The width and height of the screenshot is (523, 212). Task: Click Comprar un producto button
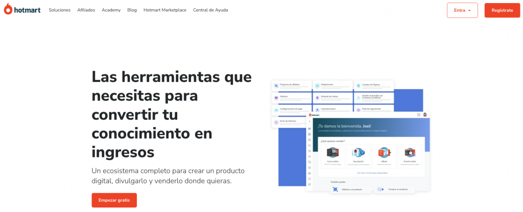coord(395,190)
